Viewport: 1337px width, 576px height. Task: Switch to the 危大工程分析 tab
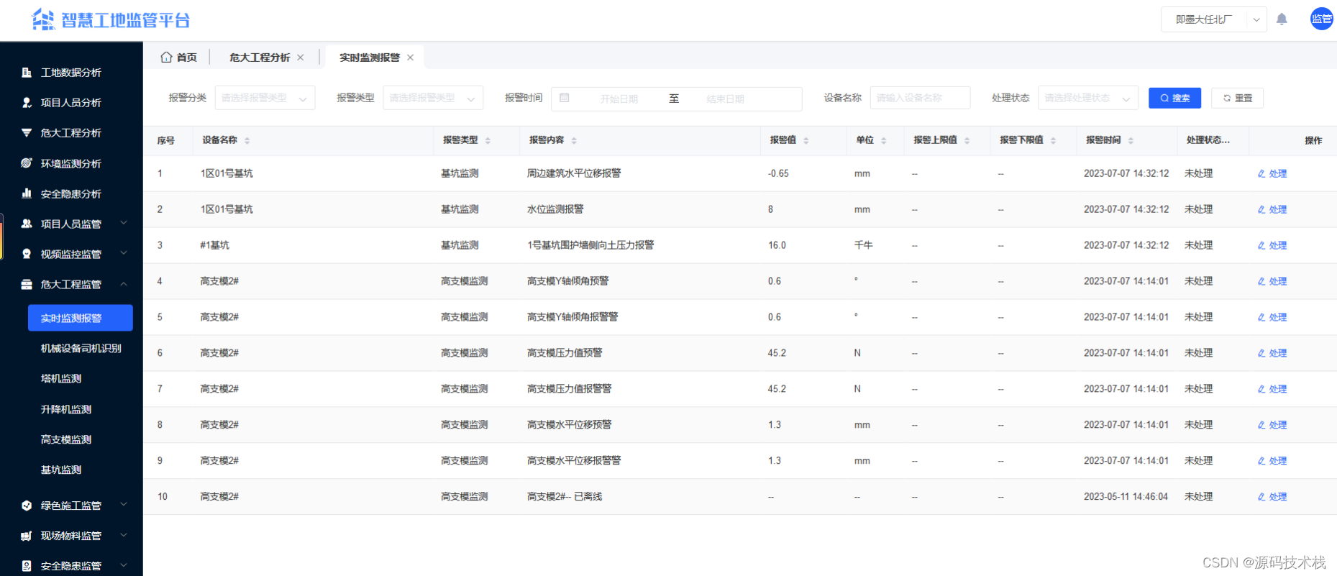pyautogui.click(x=260, y=58)
